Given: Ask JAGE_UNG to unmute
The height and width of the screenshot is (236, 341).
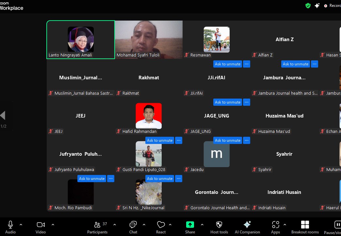Looking at the screenshot, I should point(228,140).
